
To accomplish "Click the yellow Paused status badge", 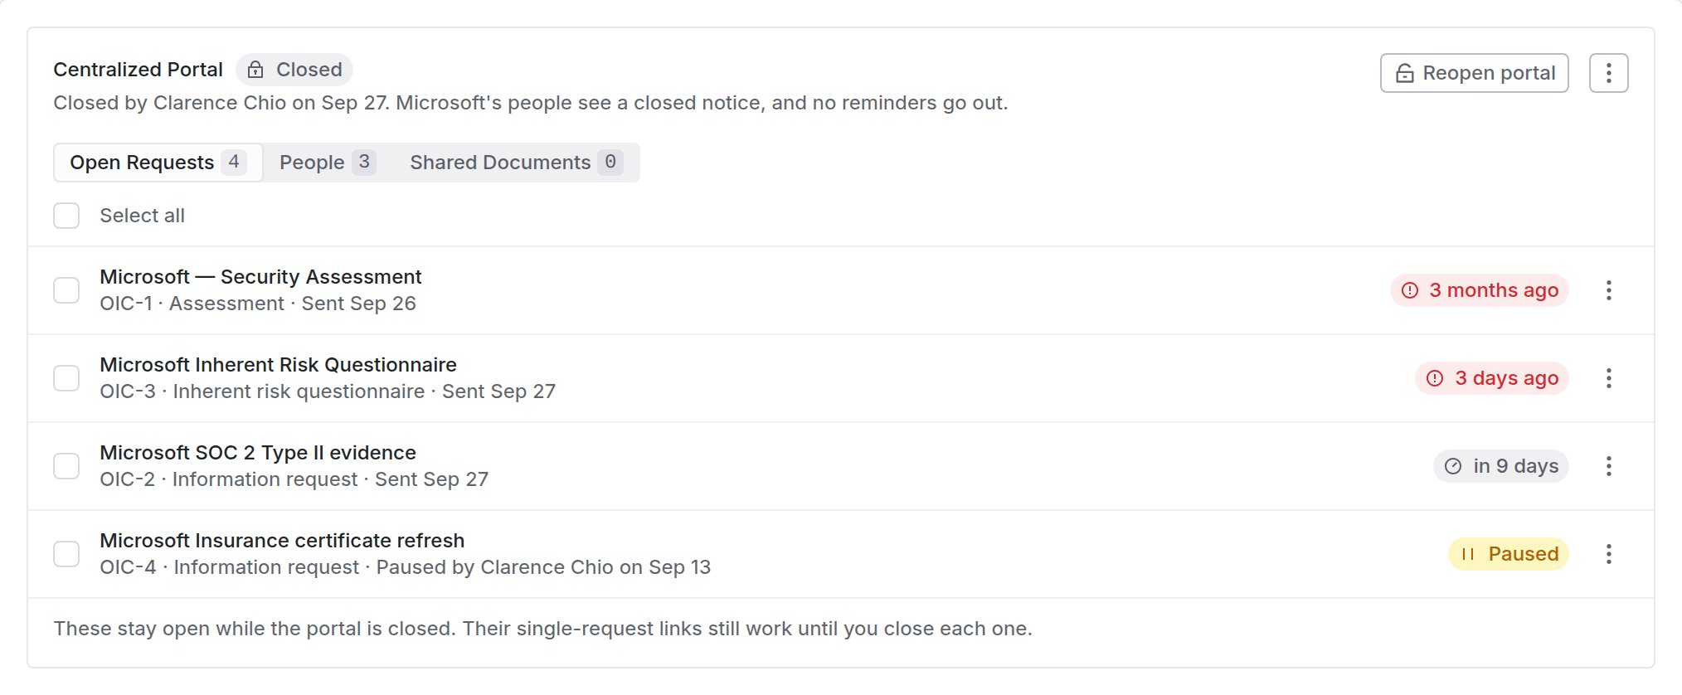I will coord(1508,554).
